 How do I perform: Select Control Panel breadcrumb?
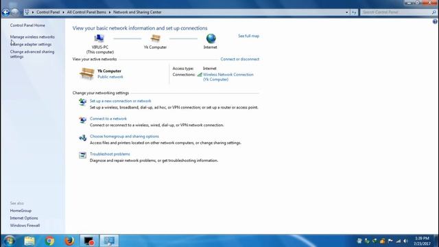(48, 12)
